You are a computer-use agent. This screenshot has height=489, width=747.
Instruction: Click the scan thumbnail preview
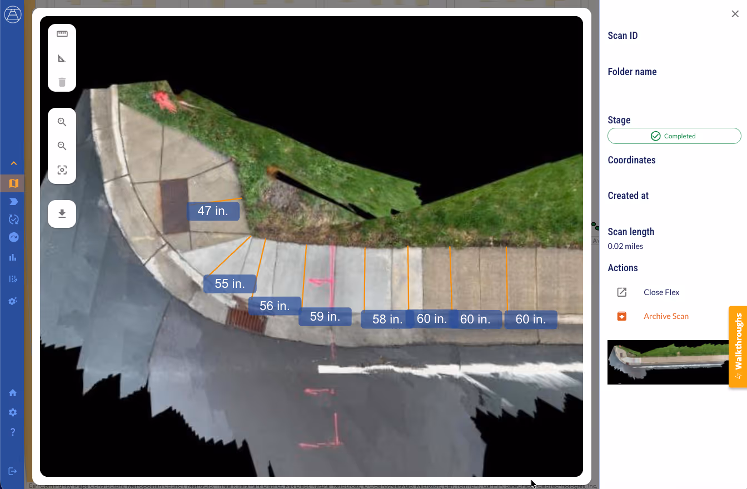tap(669, 362)
